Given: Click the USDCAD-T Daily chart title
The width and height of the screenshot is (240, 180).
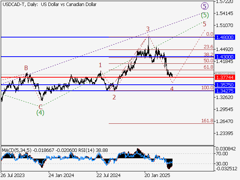Looking at the screenshot, I should pos(49,4).
